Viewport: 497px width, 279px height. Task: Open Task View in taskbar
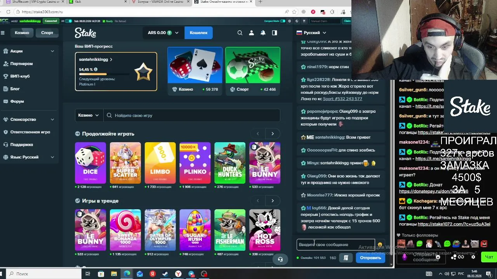[88, 274]
